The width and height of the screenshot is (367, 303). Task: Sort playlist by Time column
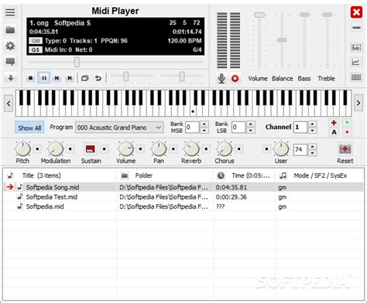point(245,175)
